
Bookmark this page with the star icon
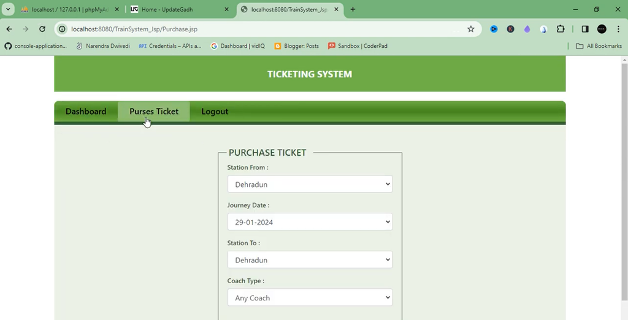pos(471,29)
